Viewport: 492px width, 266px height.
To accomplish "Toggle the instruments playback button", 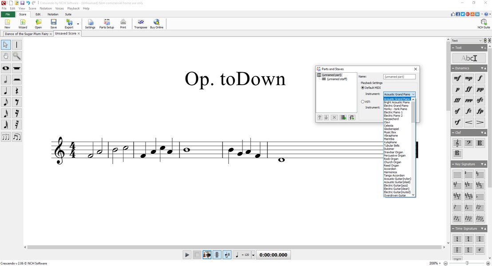I will (207, 255).
